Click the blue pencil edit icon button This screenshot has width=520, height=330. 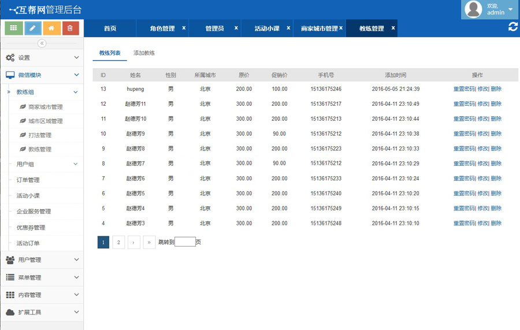point(33,28)
